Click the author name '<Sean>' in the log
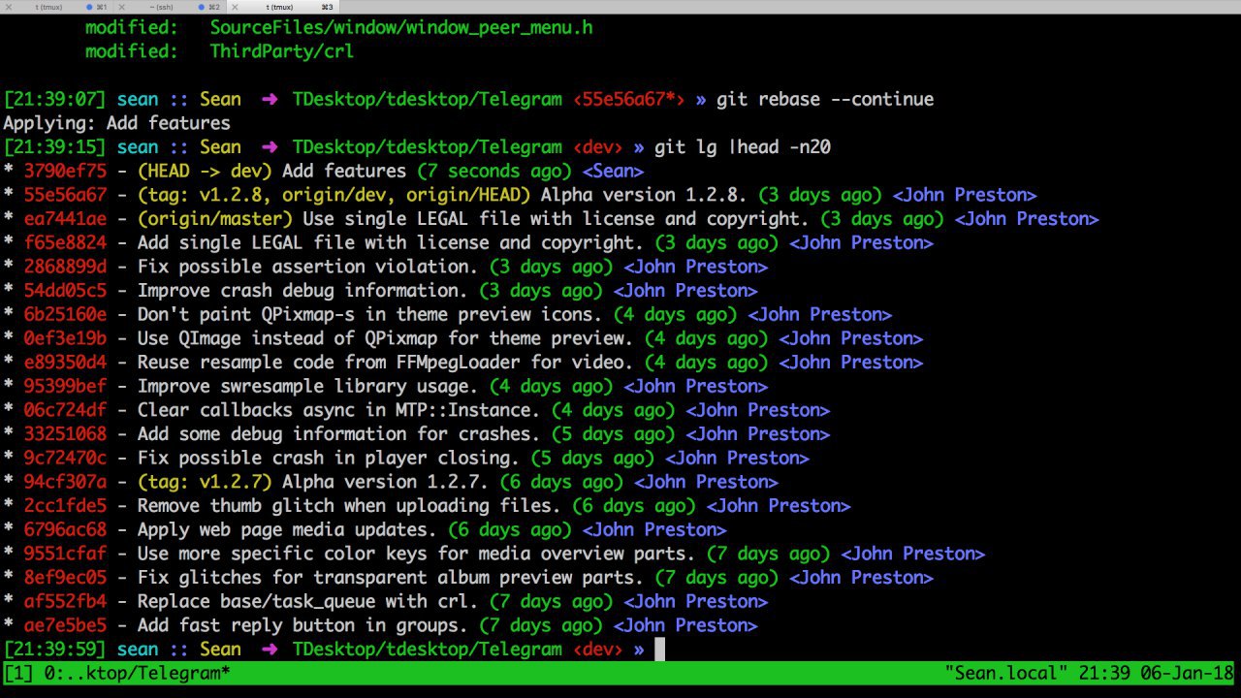 tap(613, 171)
